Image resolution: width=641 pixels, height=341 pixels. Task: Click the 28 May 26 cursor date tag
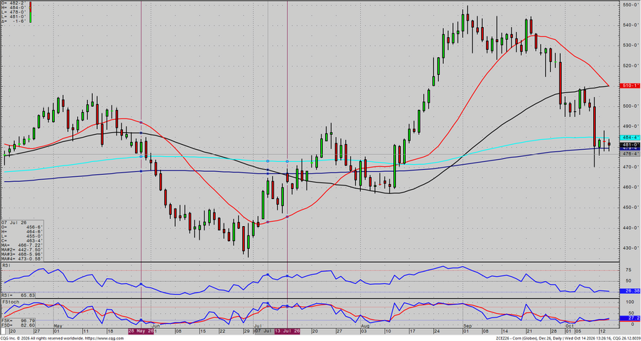click(141, 332)
